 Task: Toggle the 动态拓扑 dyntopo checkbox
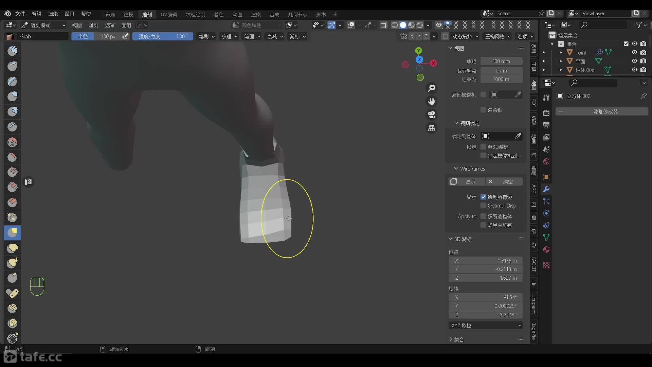pyautogui.click(x=445, y=36)
